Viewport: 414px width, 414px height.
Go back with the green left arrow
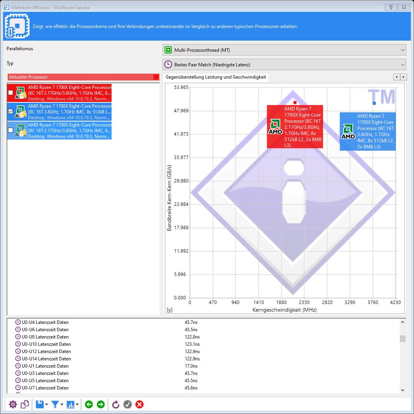tap(89, 404)
